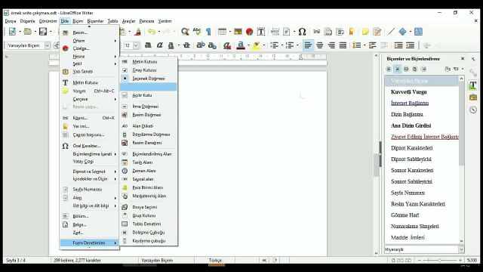The width and height of the screenshot is (483, 272).
Task: Expand Üst bilgi ve Alt bilgi submenu
Action: [x=89, y=206]
